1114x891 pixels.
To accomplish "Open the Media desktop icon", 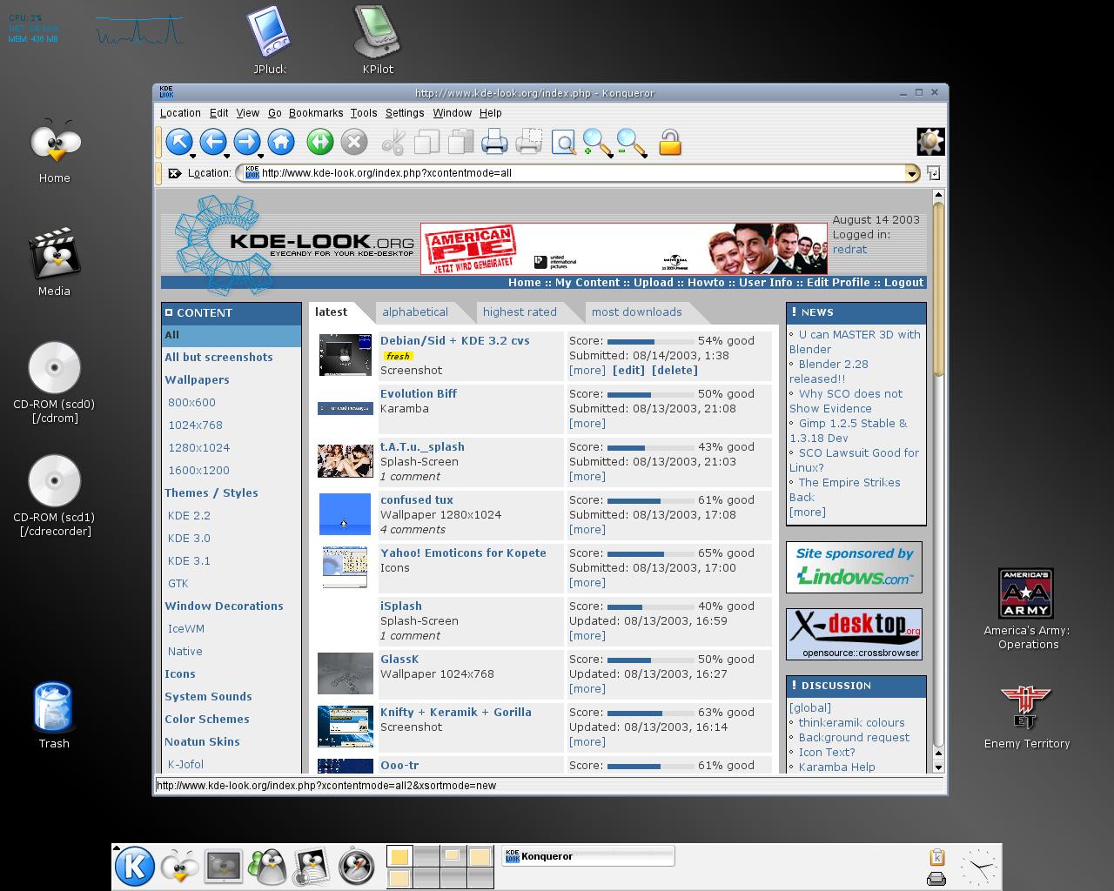I will (x=54, y=263).
